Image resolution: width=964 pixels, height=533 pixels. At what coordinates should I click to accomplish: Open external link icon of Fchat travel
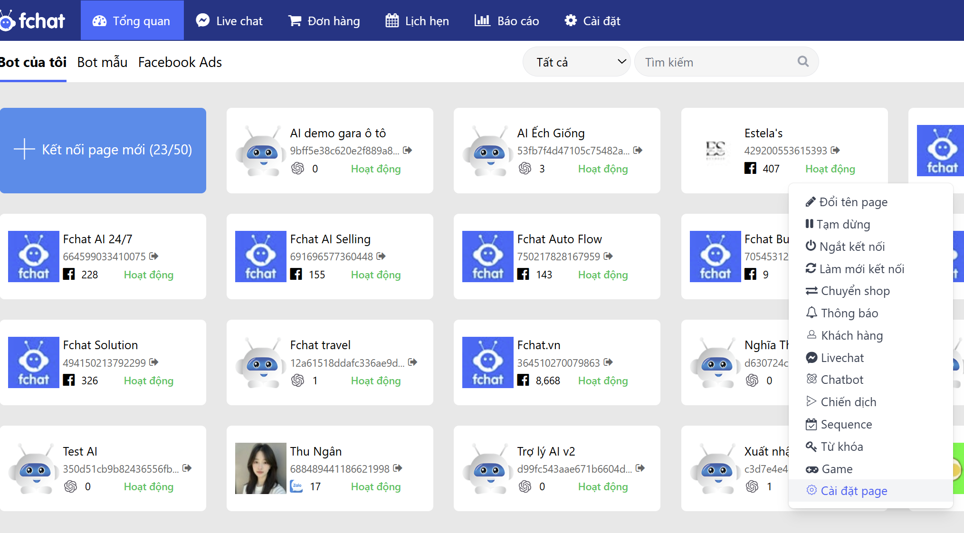(x=412, y=362)
